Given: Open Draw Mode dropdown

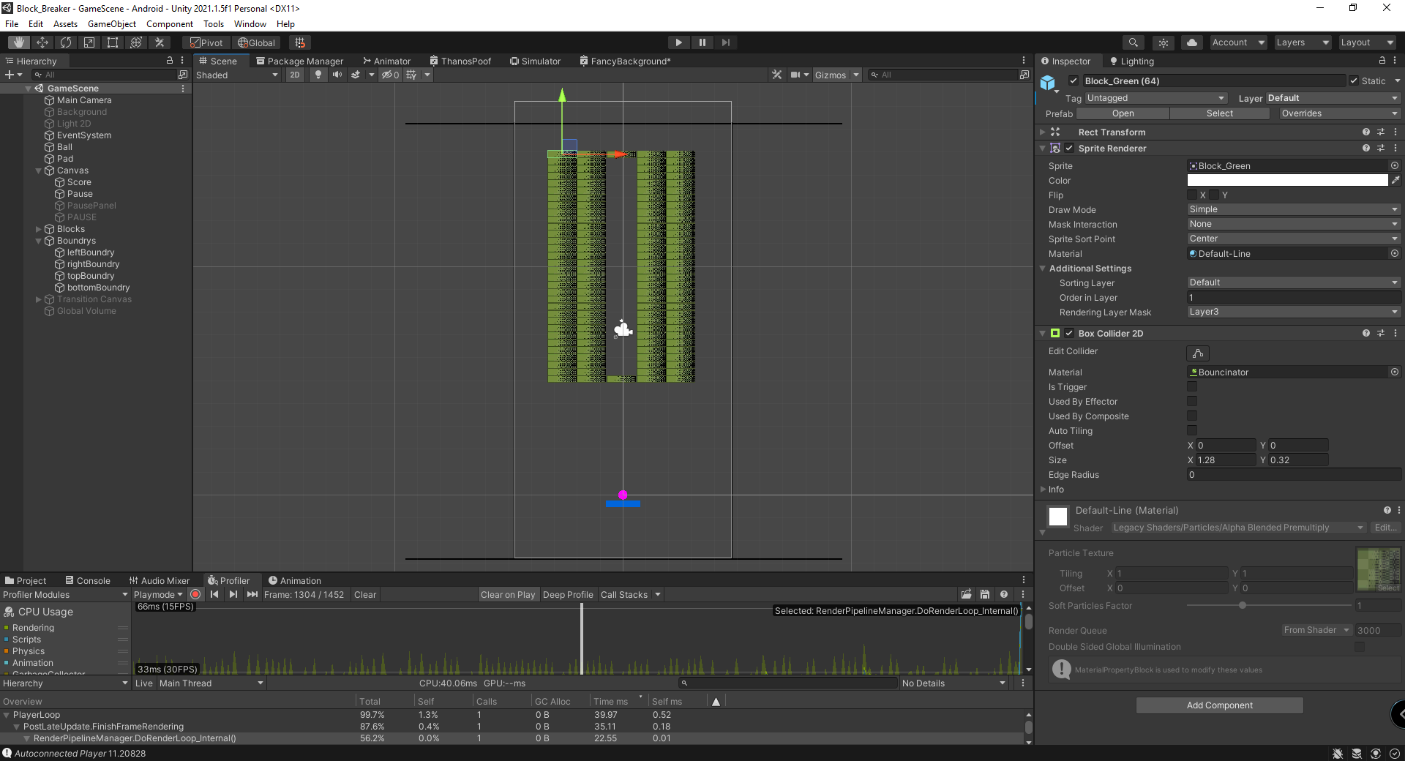Looking at the screenshot, I should click(x=1294, y=209).
